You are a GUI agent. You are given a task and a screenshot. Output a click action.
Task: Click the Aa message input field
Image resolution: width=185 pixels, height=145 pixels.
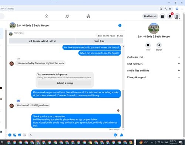click(x=70, y=135)
